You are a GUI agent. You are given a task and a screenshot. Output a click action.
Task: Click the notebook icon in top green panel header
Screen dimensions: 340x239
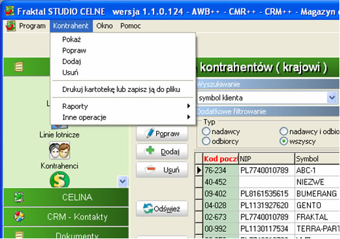19,67
